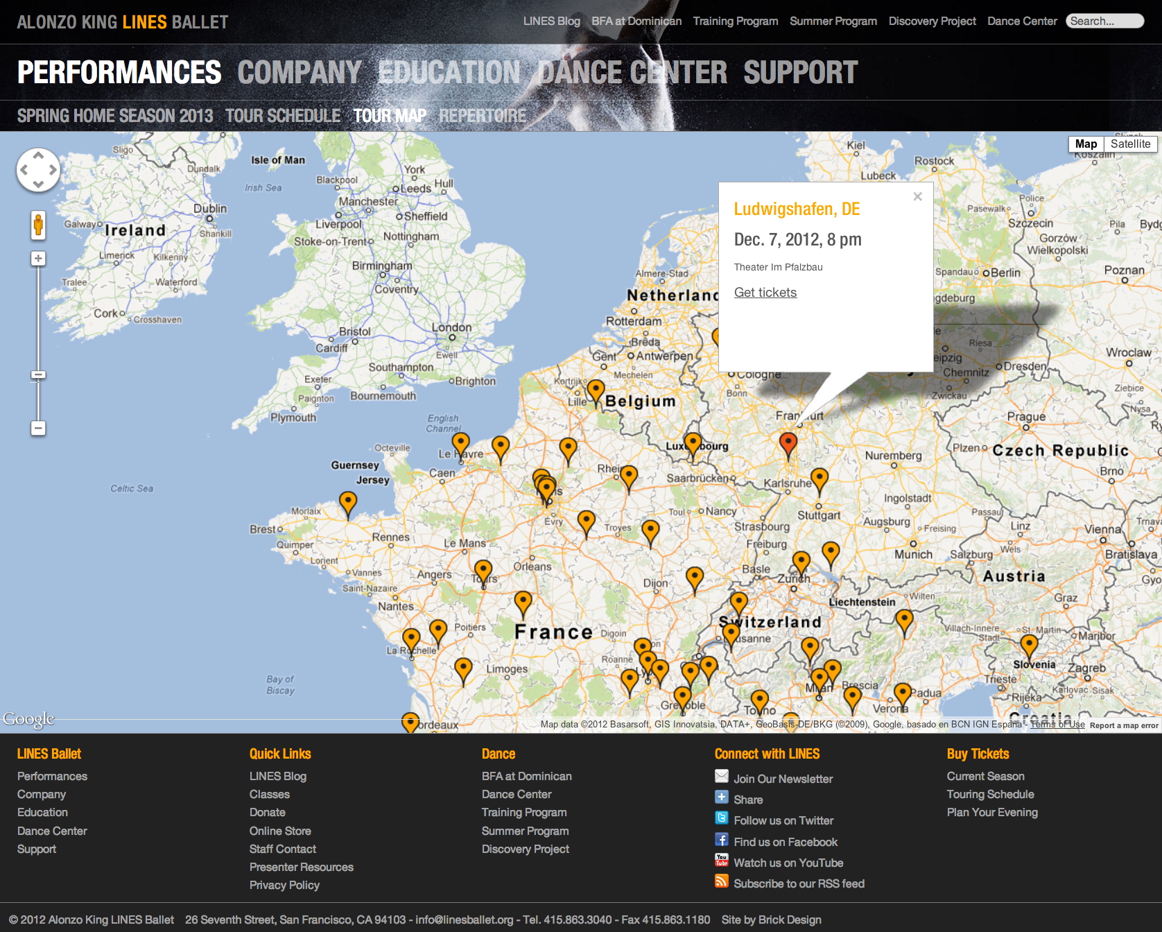The height and width of the screenshot is (932, 1162).
Task: Open Touring Schedule footer link
Action: 991,794
